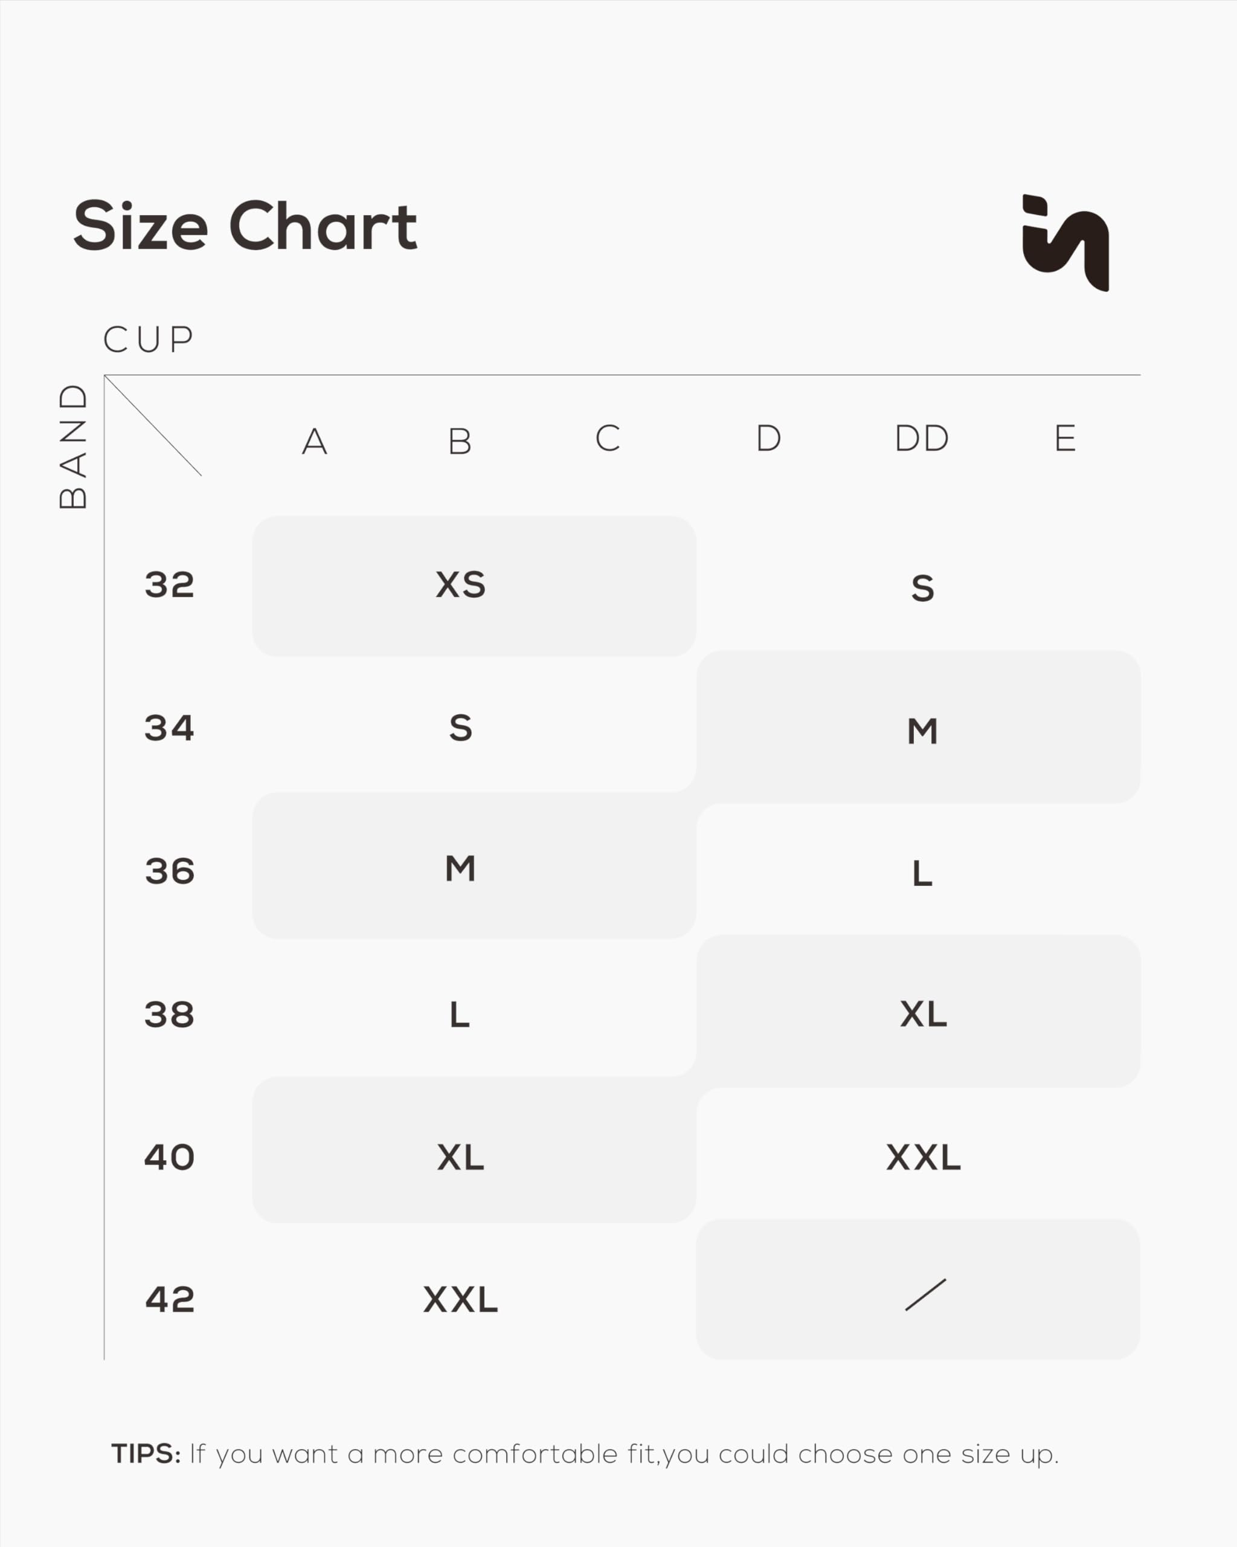
Task: Click the CUP axis label
Action: 149,340
